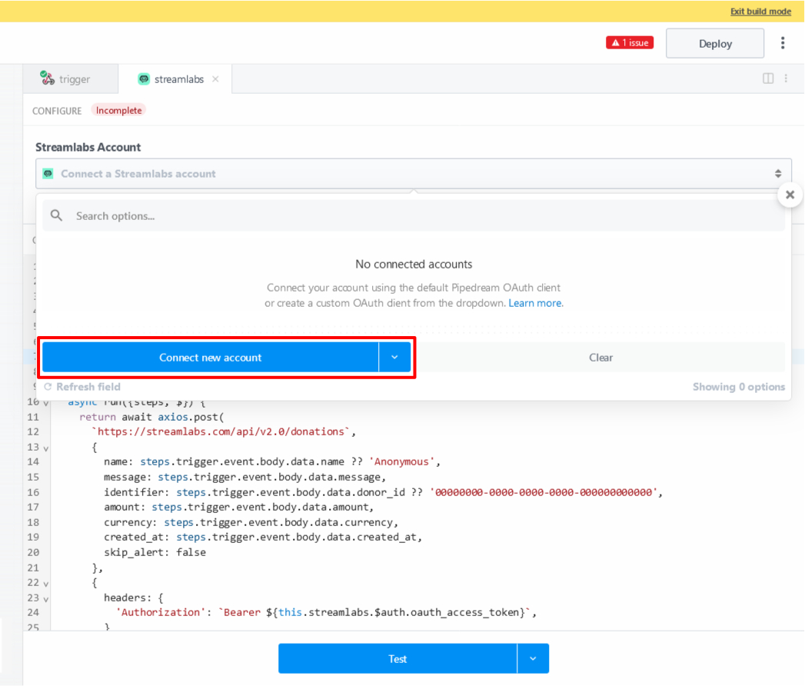
Task: Click the streamlabs tab app icon
Action: (144, 78)
